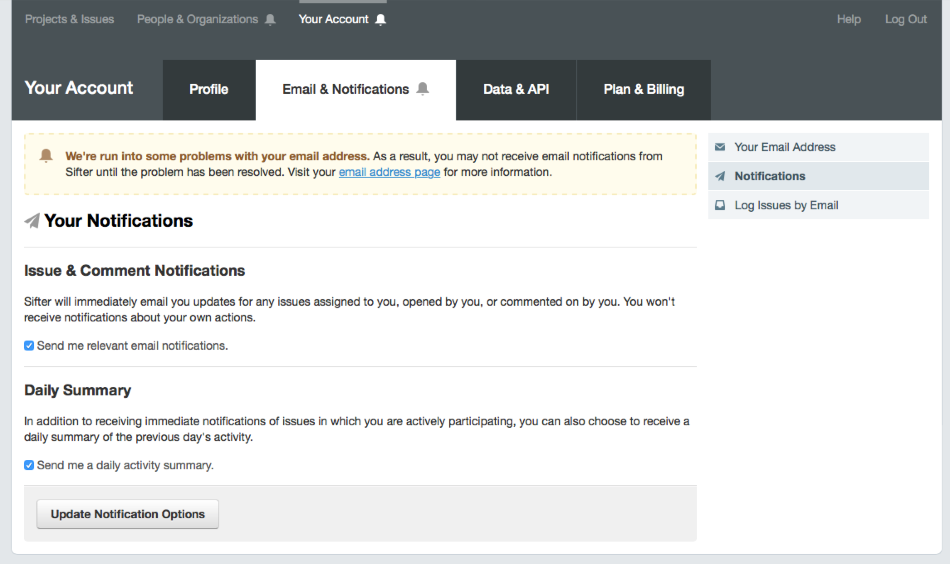
Task: Click the inbox icon next to Log Issues by Email
Action: tap(720, 205)
